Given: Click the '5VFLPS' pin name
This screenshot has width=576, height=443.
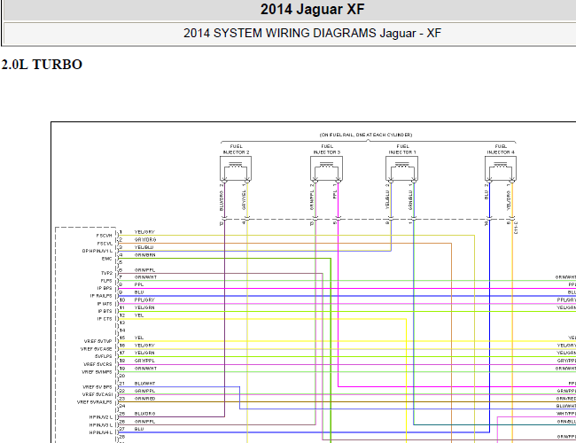Looking at the screenshot, I should [x=104, y=356].
